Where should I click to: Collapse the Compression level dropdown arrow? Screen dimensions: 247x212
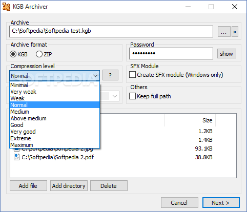point(95,75)
